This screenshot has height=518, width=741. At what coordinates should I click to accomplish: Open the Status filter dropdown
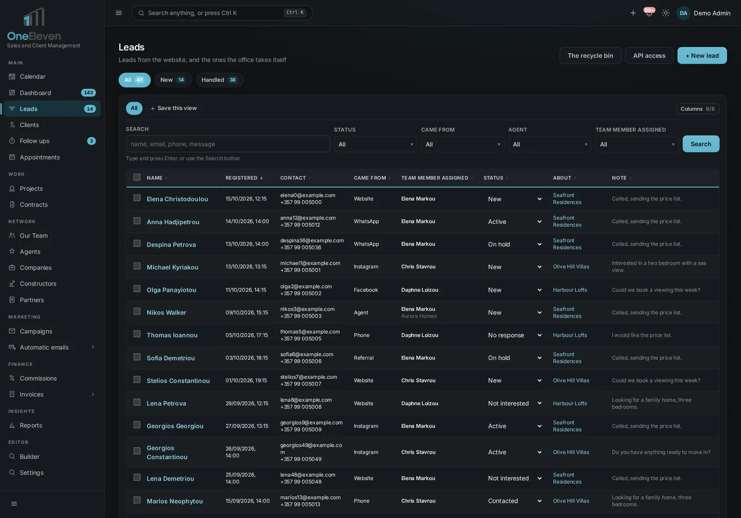click(376, 144)
